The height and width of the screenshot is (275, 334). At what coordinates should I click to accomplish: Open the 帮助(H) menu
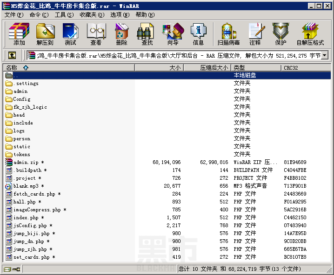pos(145,15)
